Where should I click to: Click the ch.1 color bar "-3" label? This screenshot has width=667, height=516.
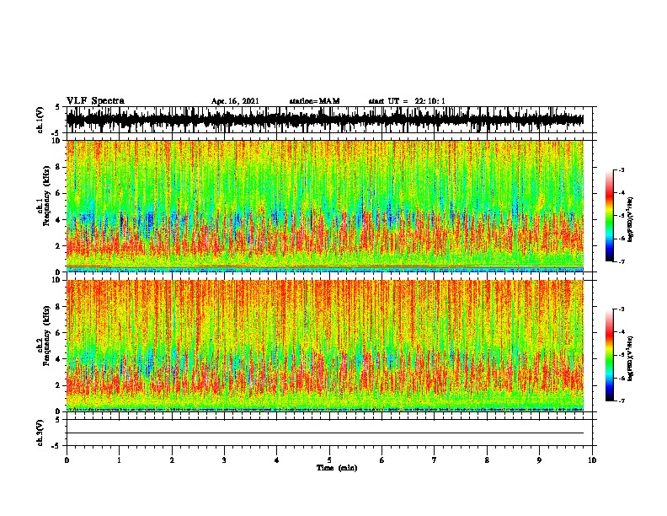point(622,169)
